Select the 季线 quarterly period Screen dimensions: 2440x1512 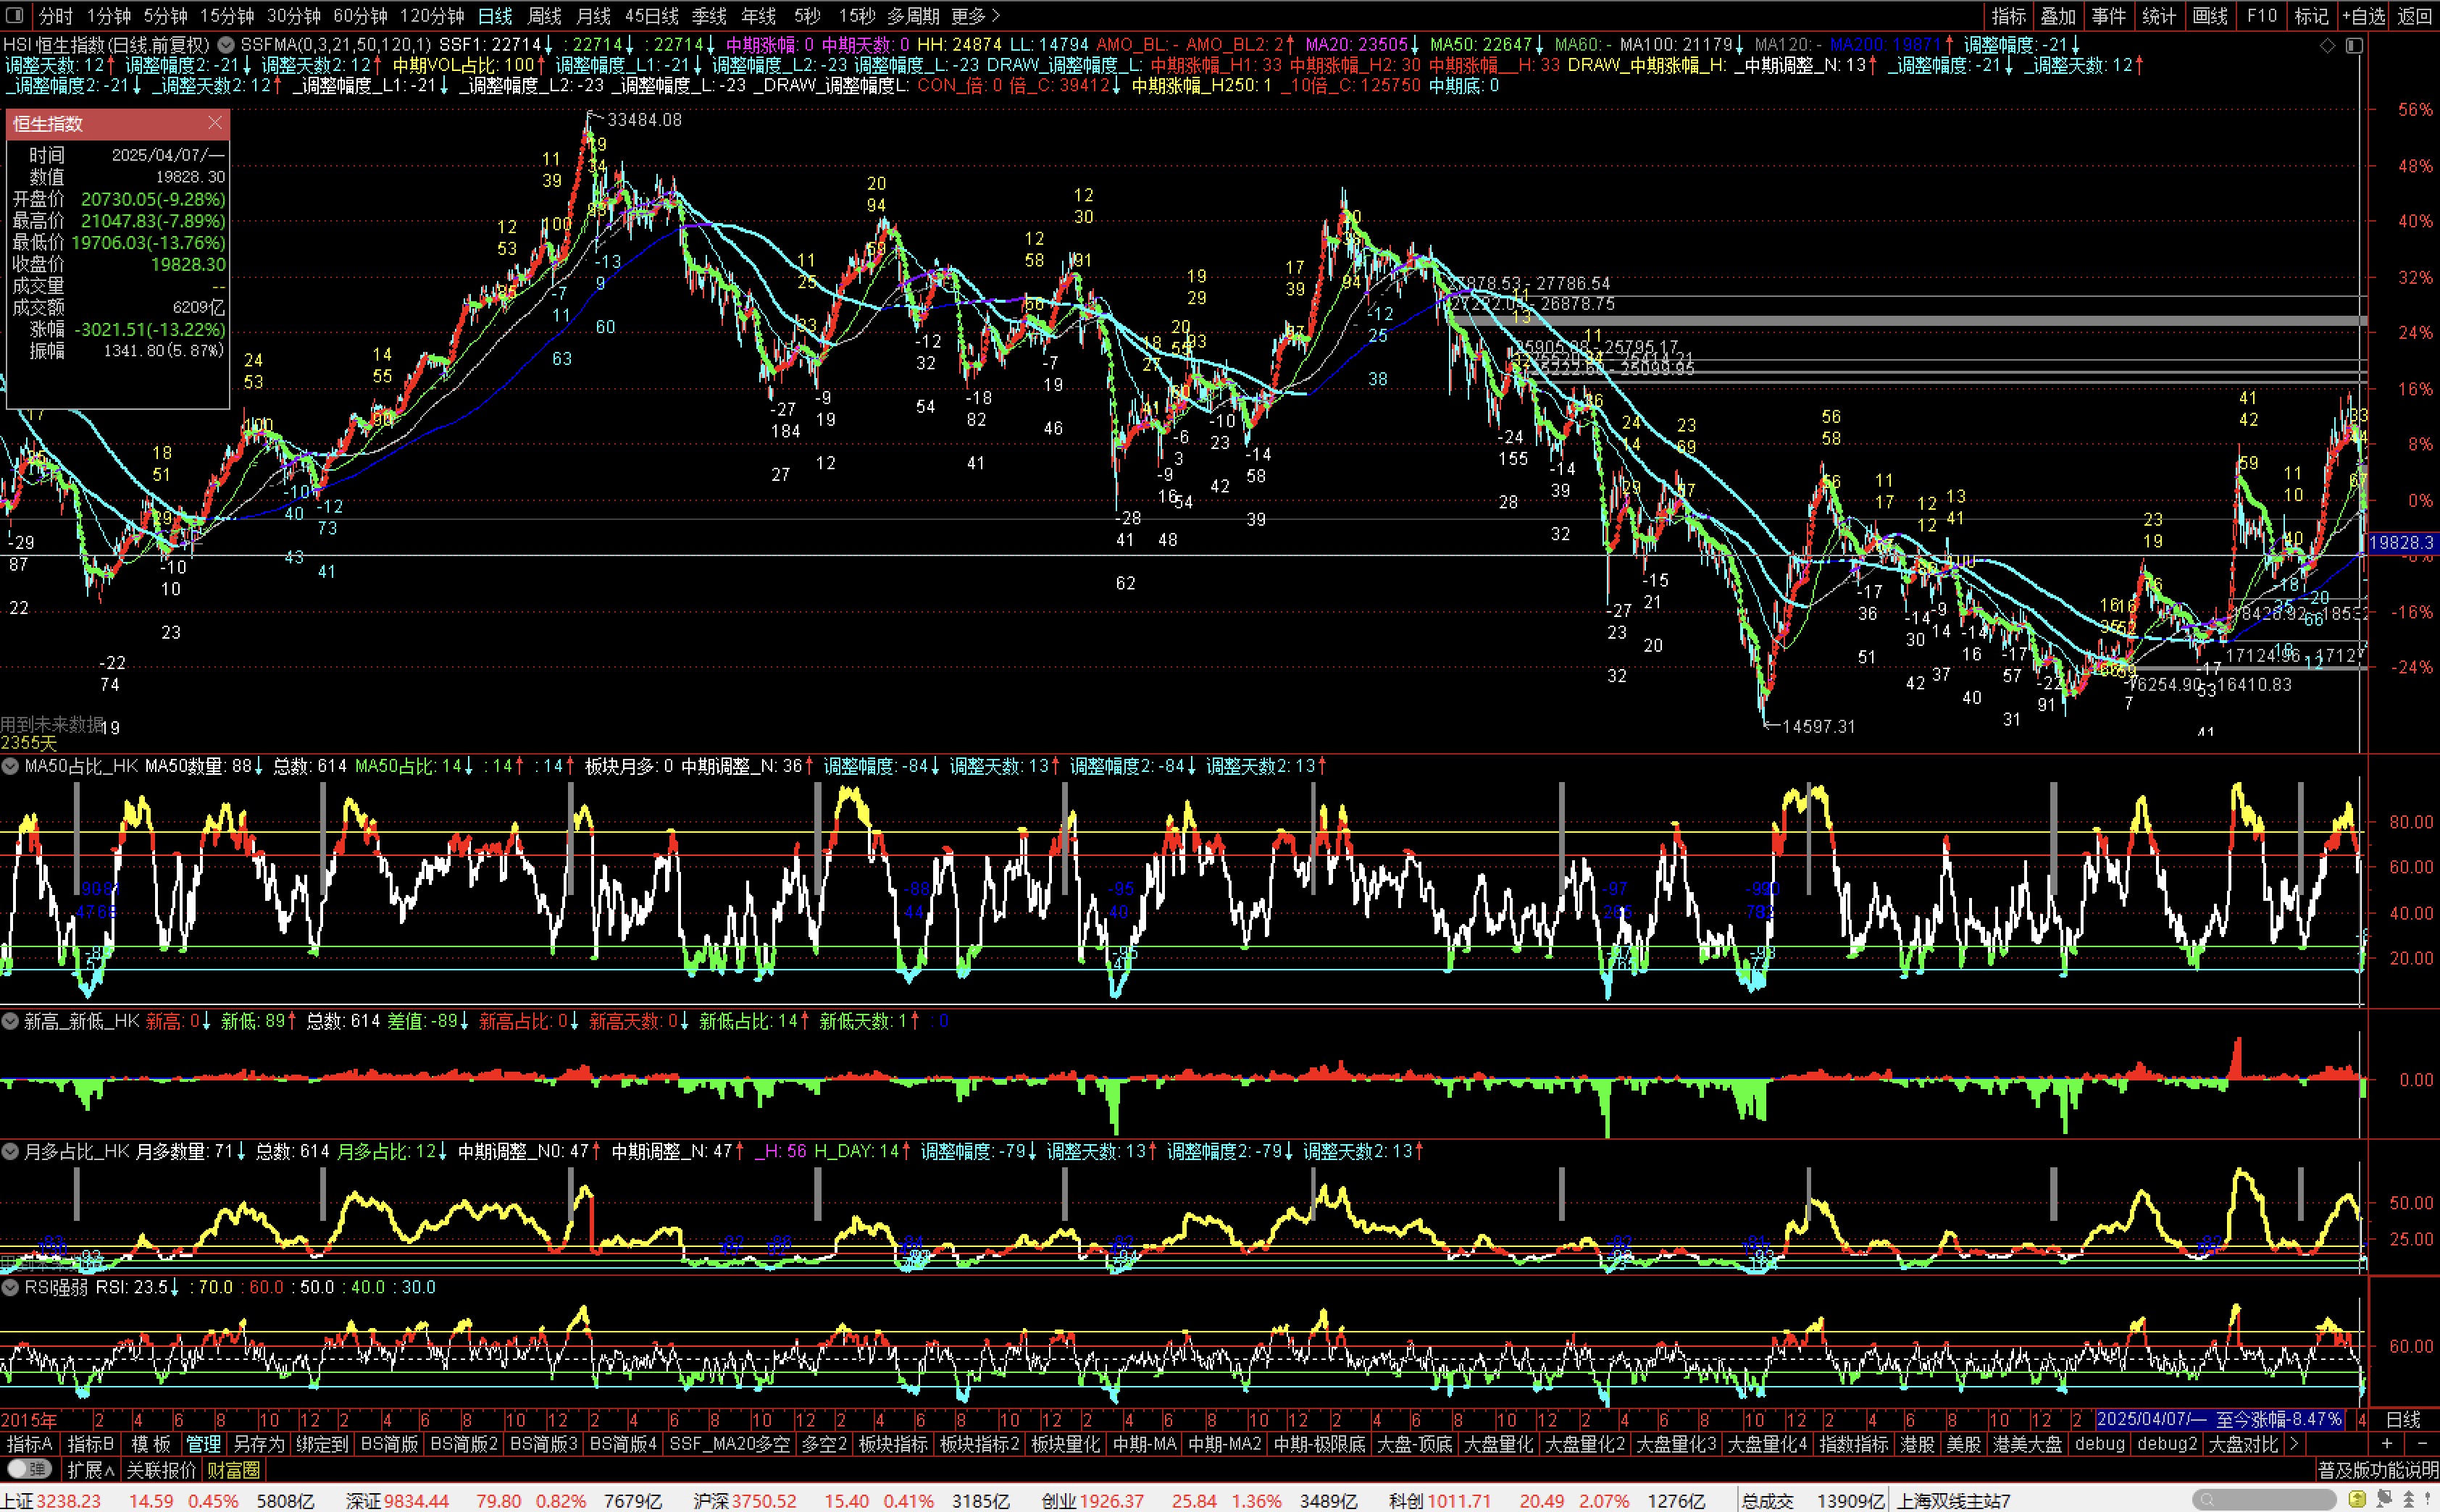tap(709, 15)
